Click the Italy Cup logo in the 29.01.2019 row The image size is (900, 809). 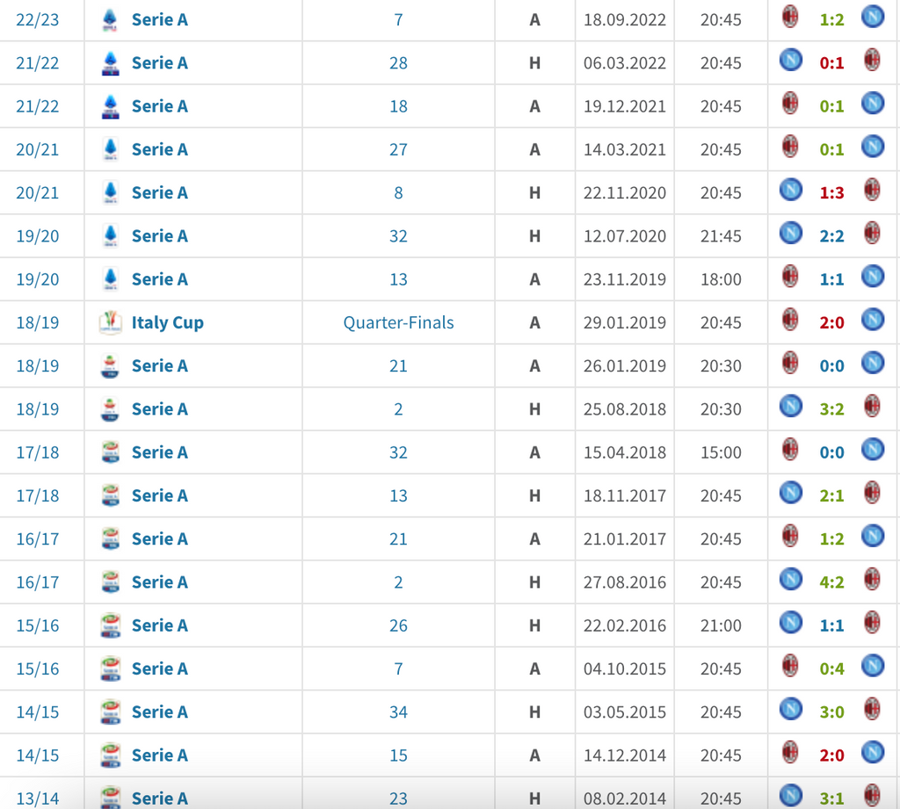[x=110, y=323]
